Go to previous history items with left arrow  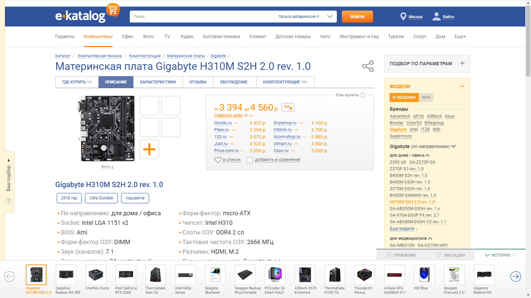point(9,276)
